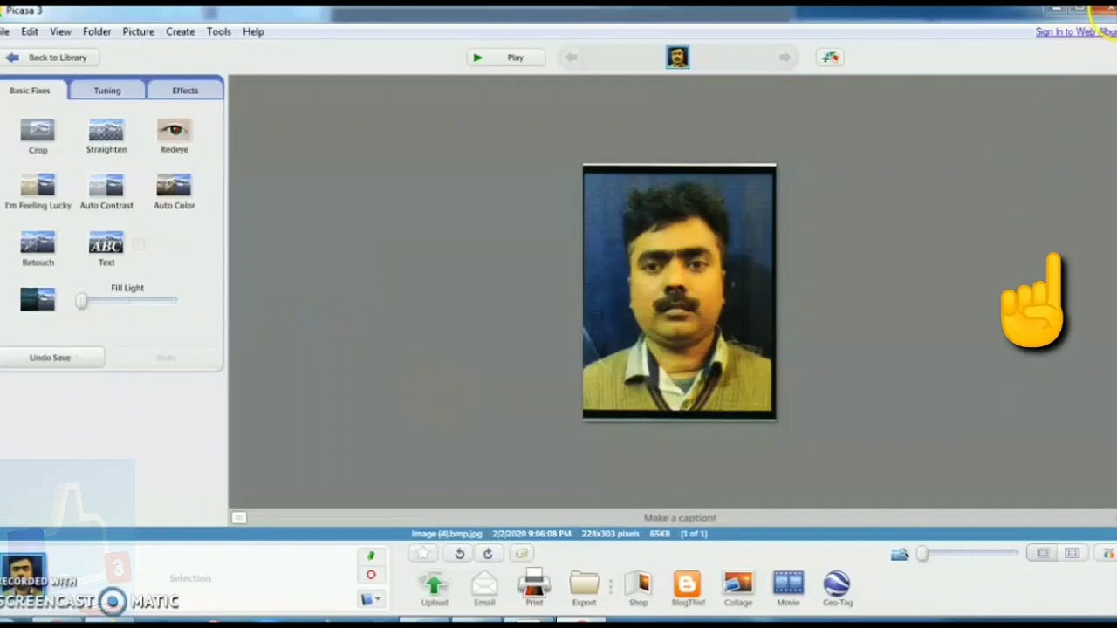The width and height of the screenshot is (1117, 628).
Task: Select the photo thumbnail in top filmstrip
Action: pos(677,58)
